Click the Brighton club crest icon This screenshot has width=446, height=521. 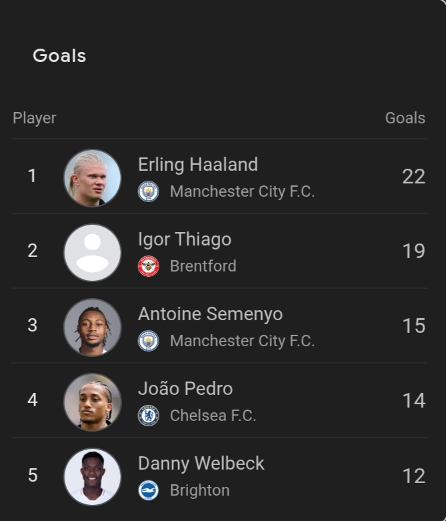click(148, 490)
